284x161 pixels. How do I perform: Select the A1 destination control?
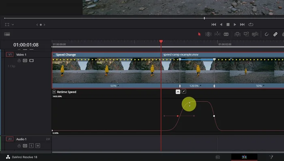coord(10,139)
